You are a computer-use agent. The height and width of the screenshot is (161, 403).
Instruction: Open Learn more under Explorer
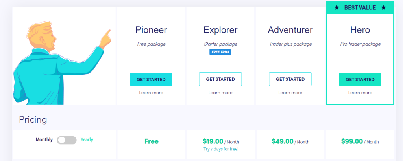[220, 93]
